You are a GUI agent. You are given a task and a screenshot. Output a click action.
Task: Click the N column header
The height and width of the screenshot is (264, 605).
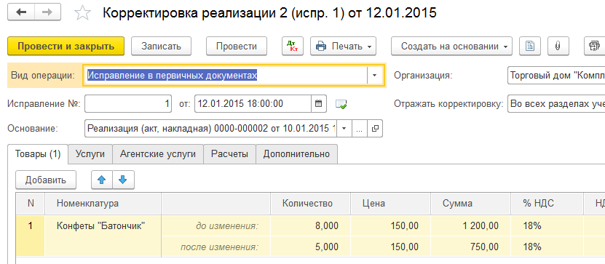tap(31, 204)
